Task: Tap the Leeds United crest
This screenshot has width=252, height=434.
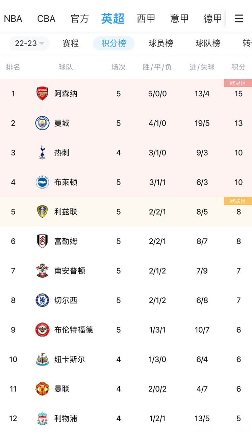Action: pos(43,212)
